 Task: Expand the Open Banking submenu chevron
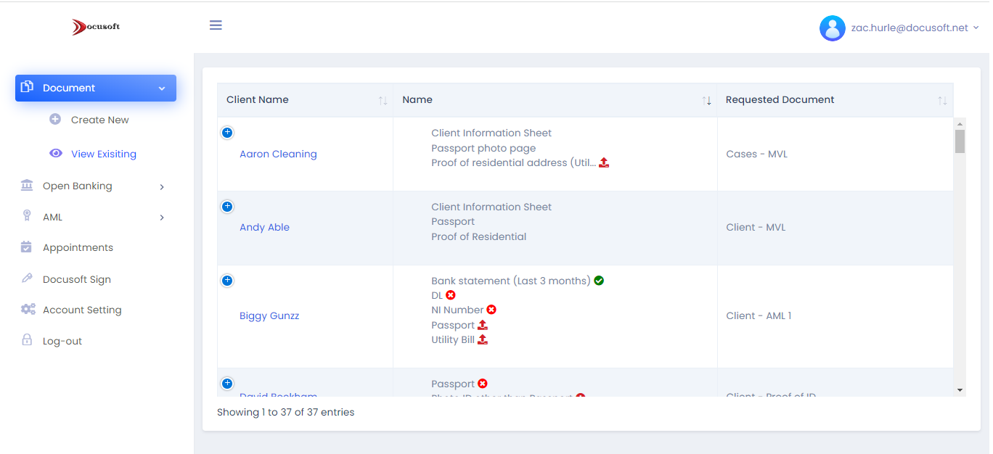coord(162,185)
